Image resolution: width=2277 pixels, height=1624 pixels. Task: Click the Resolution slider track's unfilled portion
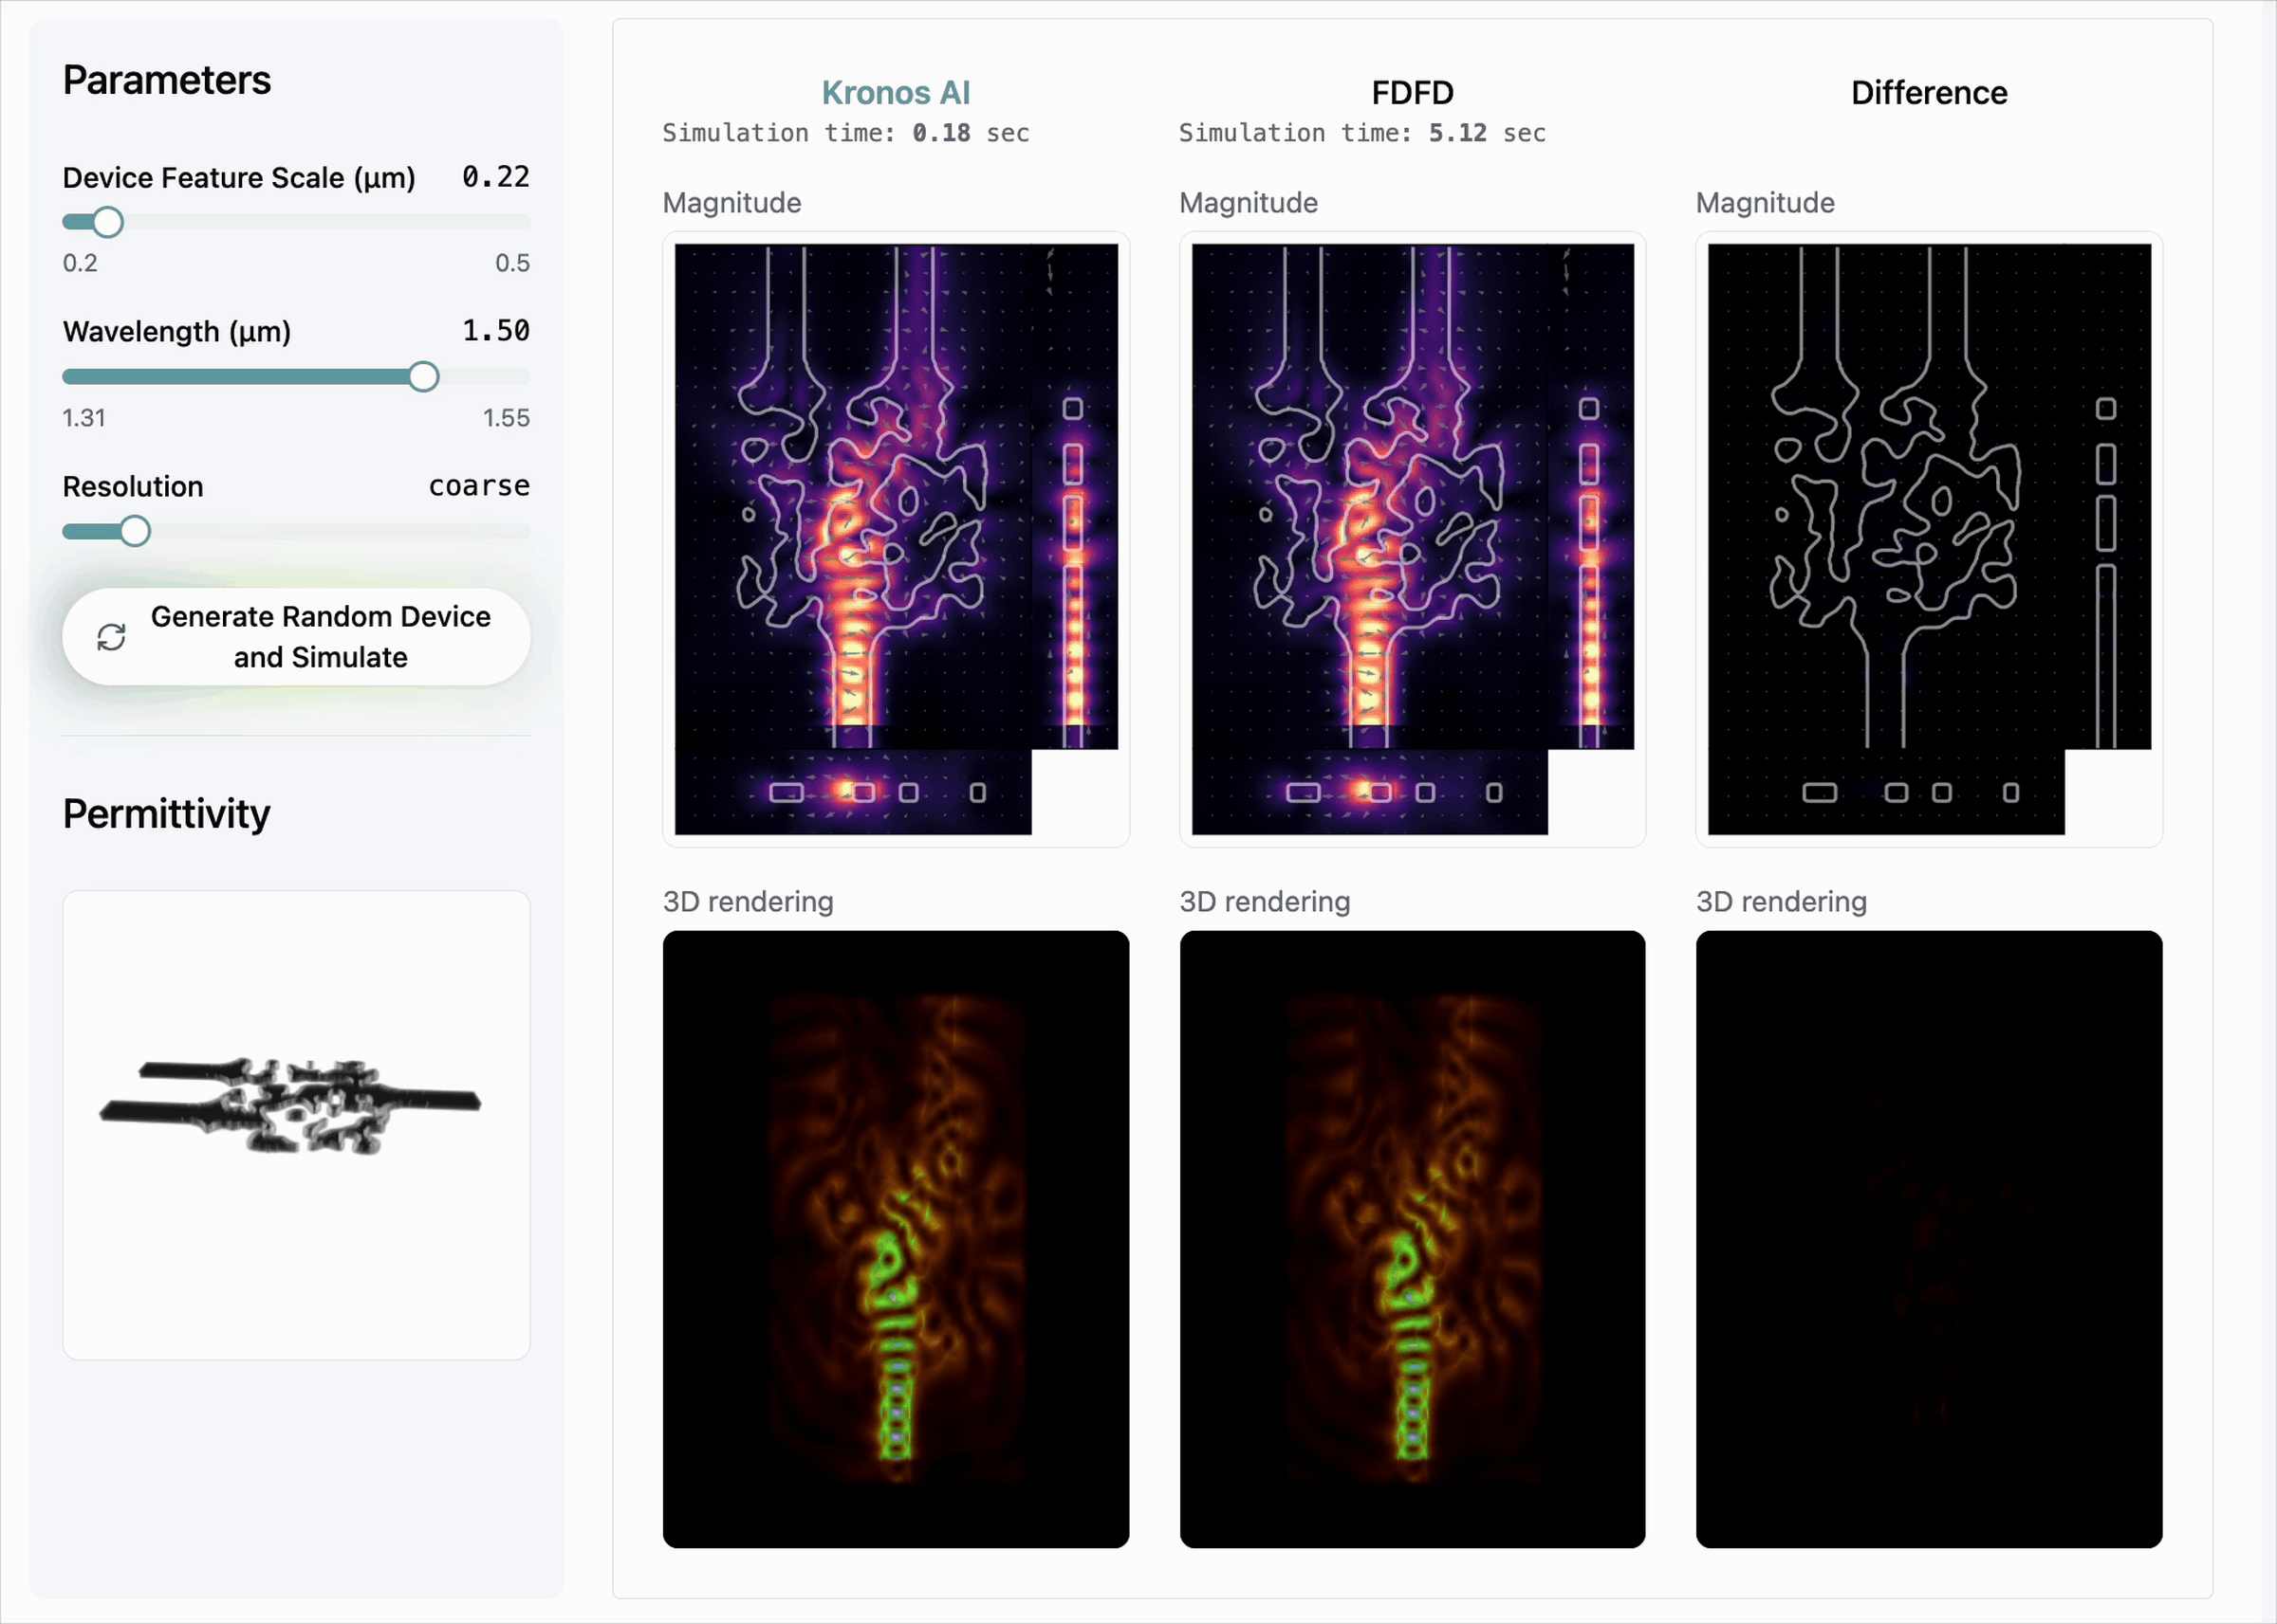click(341, 531)
